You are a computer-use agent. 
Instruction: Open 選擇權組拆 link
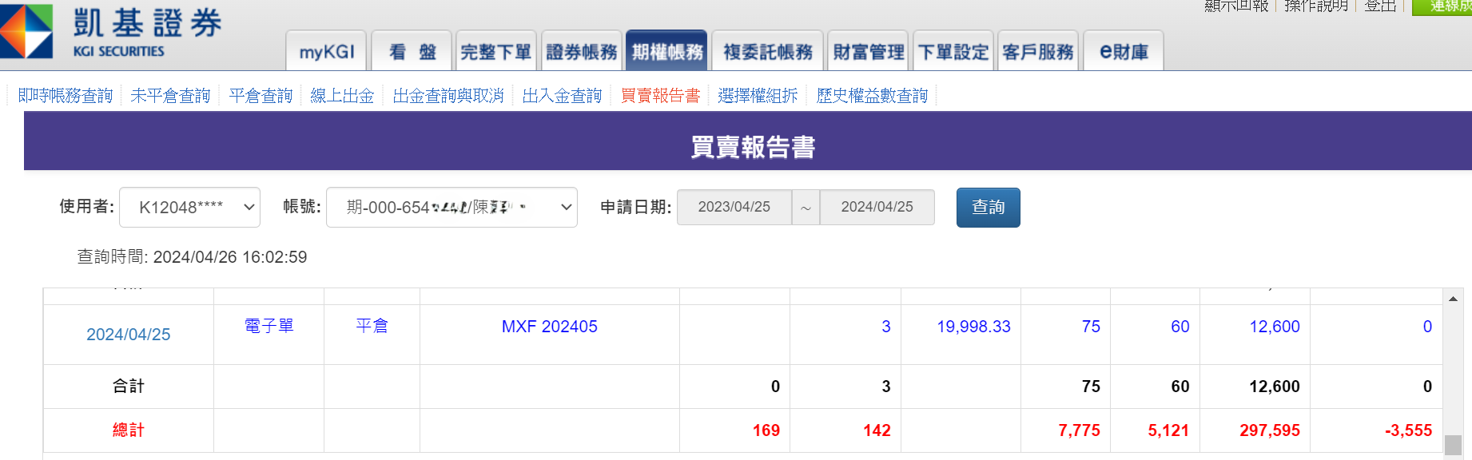(758, 96)
